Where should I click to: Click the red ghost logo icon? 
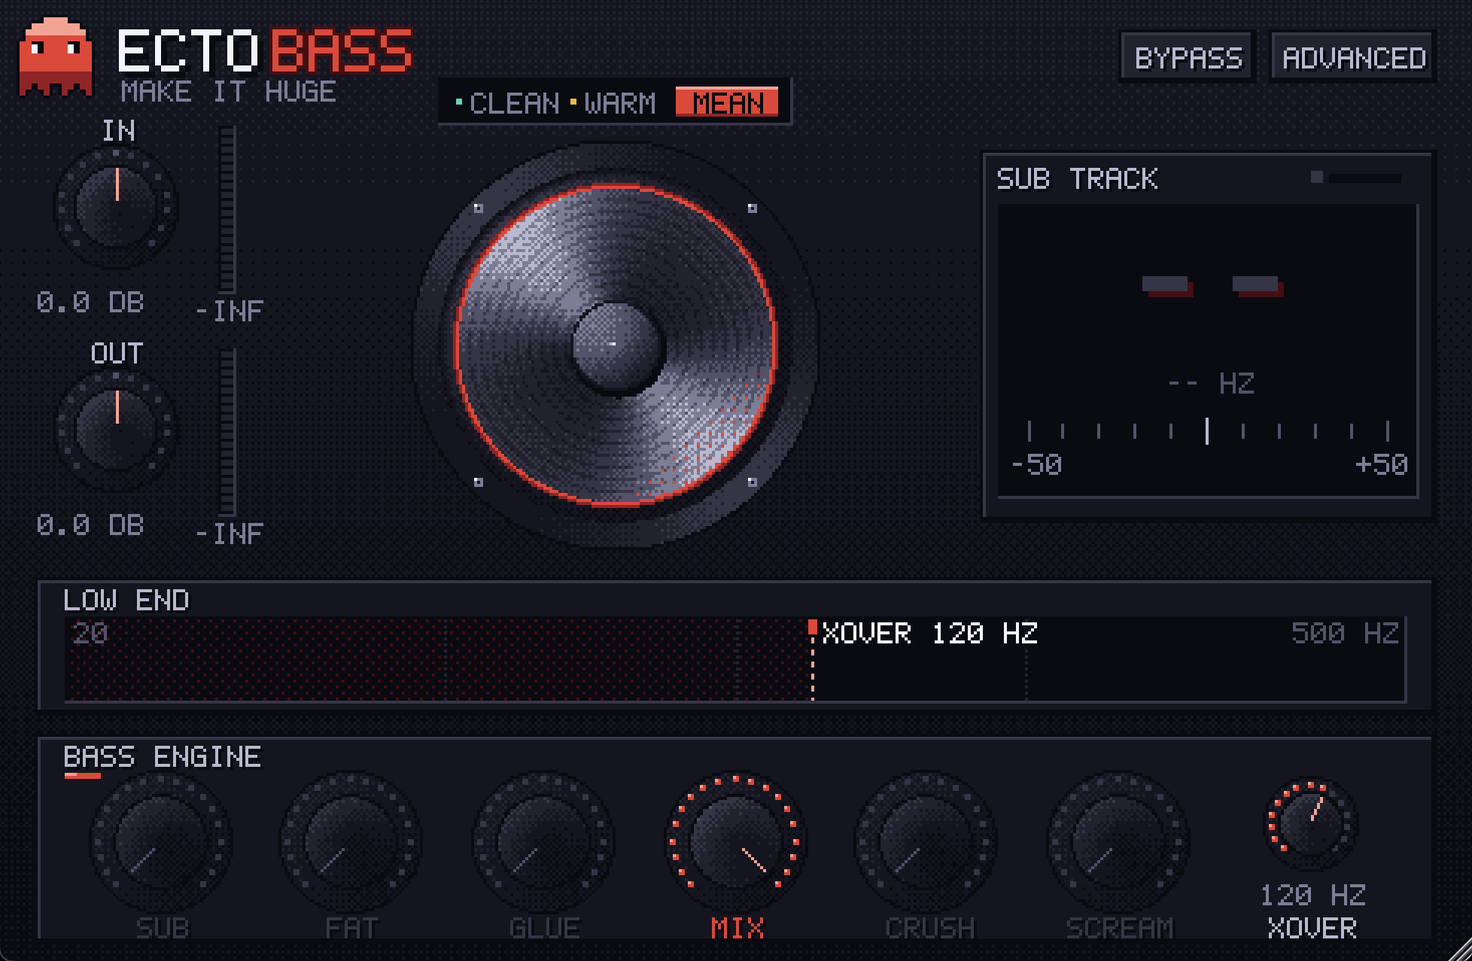56,57
